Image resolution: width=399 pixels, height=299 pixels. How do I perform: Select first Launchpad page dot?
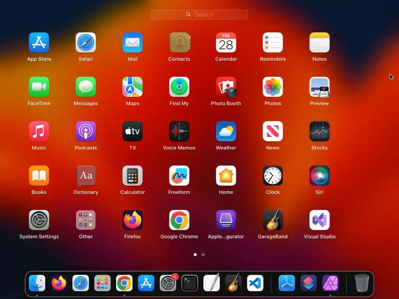click(x=195, y=255)
